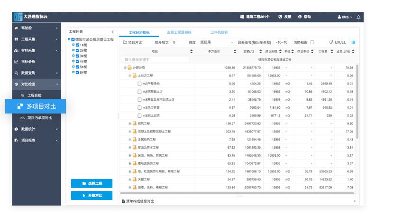412x218 pixels.
Task: Open the 维度 原段落 dropdown
Action: point(216,42)
